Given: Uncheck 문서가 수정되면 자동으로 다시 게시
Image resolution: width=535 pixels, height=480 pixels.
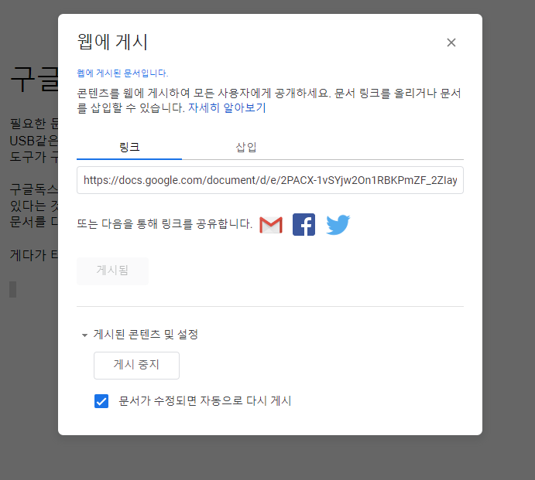Looking at the screenshot, I should (101, 401).
